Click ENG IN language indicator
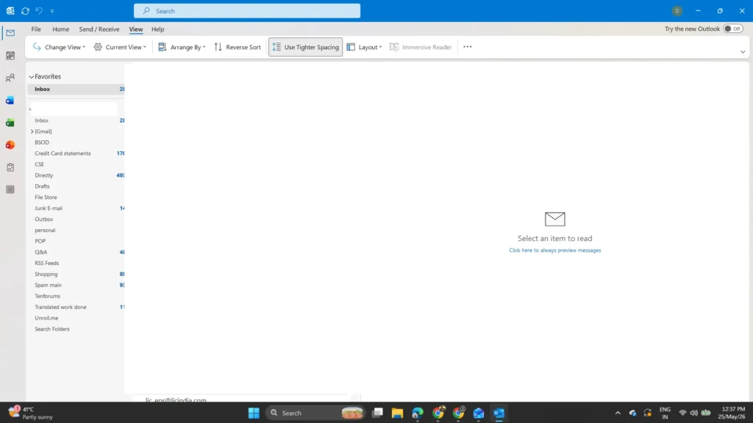Screen dimensions: 753x423 coord(665,413)
